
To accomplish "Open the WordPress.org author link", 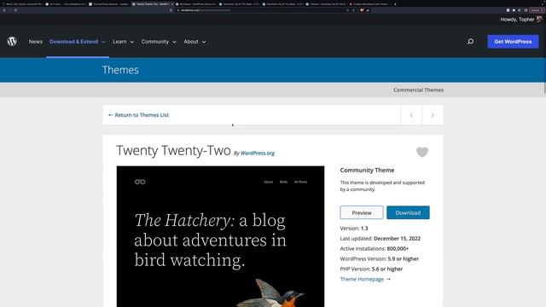I will click(x=258, y=153).
